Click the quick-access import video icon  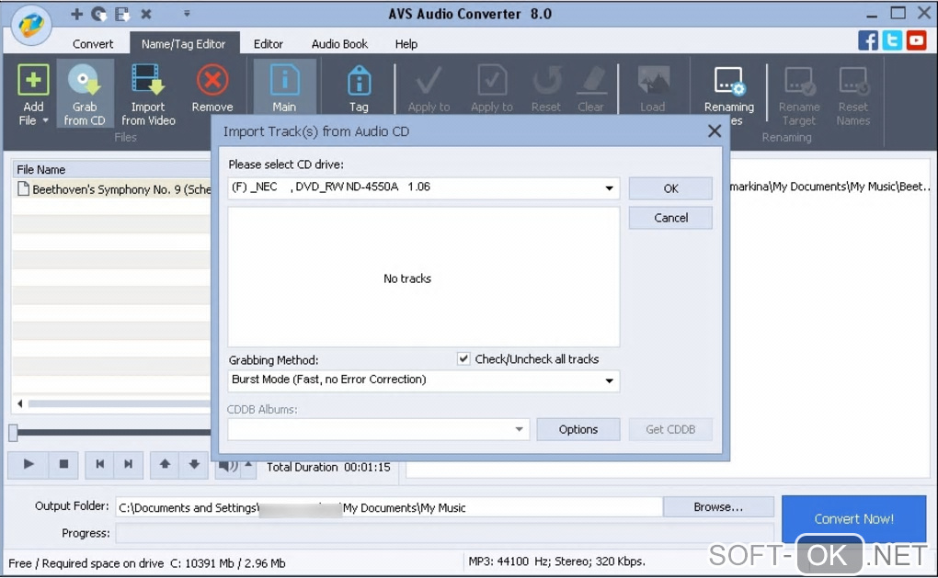[122, 14]
